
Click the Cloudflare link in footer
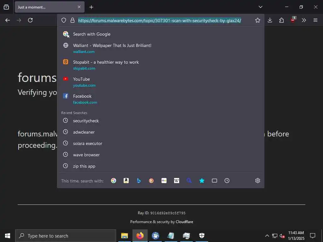[184, 222]
